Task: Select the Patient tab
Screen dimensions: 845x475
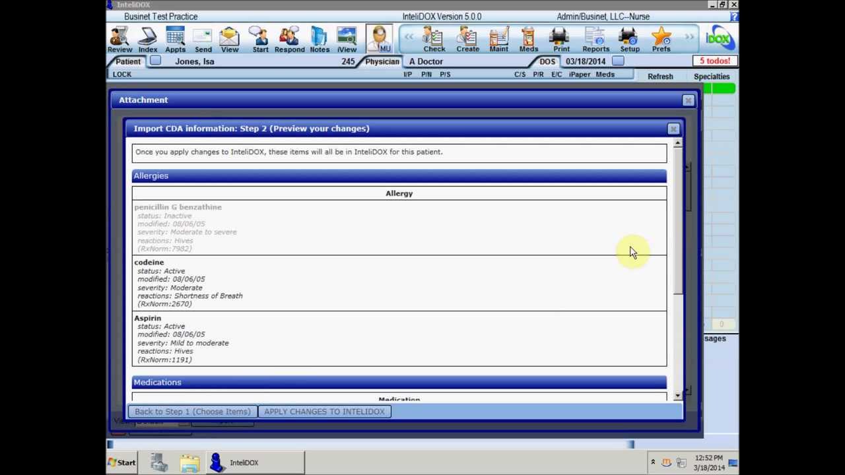Action: point(128,61)
